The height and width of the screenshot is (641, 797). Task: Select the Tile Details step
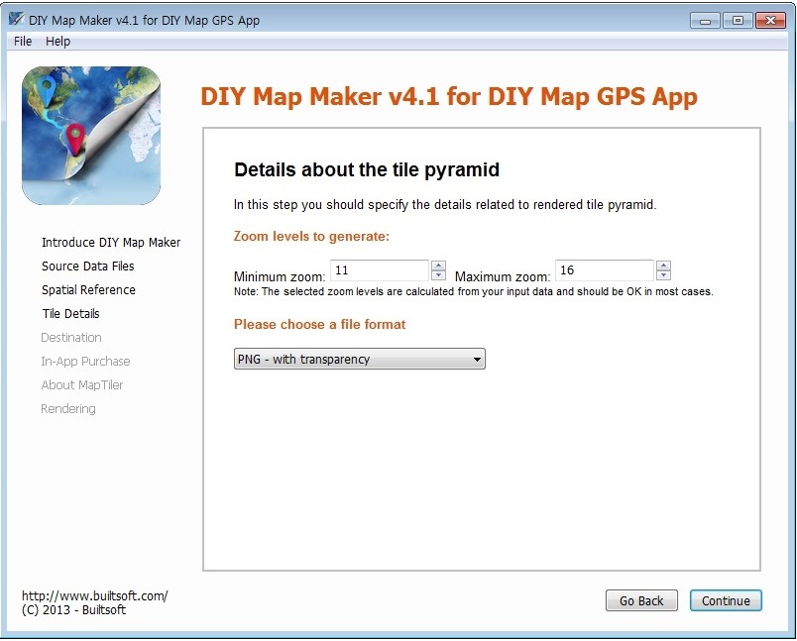pos(70,314)
